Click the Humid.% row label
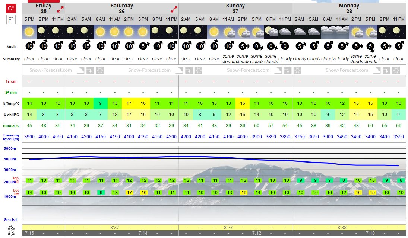Viewport: 408px width, 238px height. tap(11, 126)
